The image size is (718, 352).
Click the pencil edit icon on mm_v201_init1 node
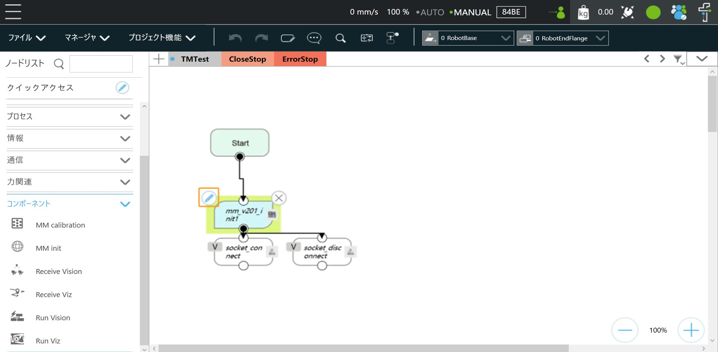tap(209, 197)
